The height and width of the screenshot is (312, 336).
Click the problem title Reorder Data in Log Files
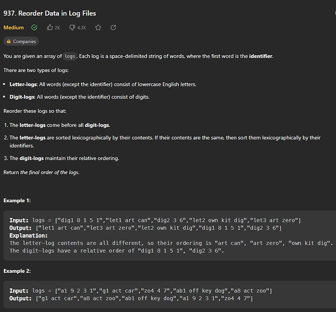50,13
